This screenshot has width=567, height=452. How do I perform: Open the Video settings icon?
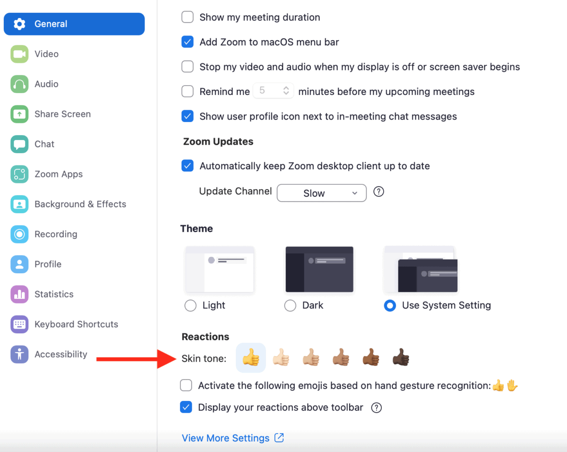19,54
